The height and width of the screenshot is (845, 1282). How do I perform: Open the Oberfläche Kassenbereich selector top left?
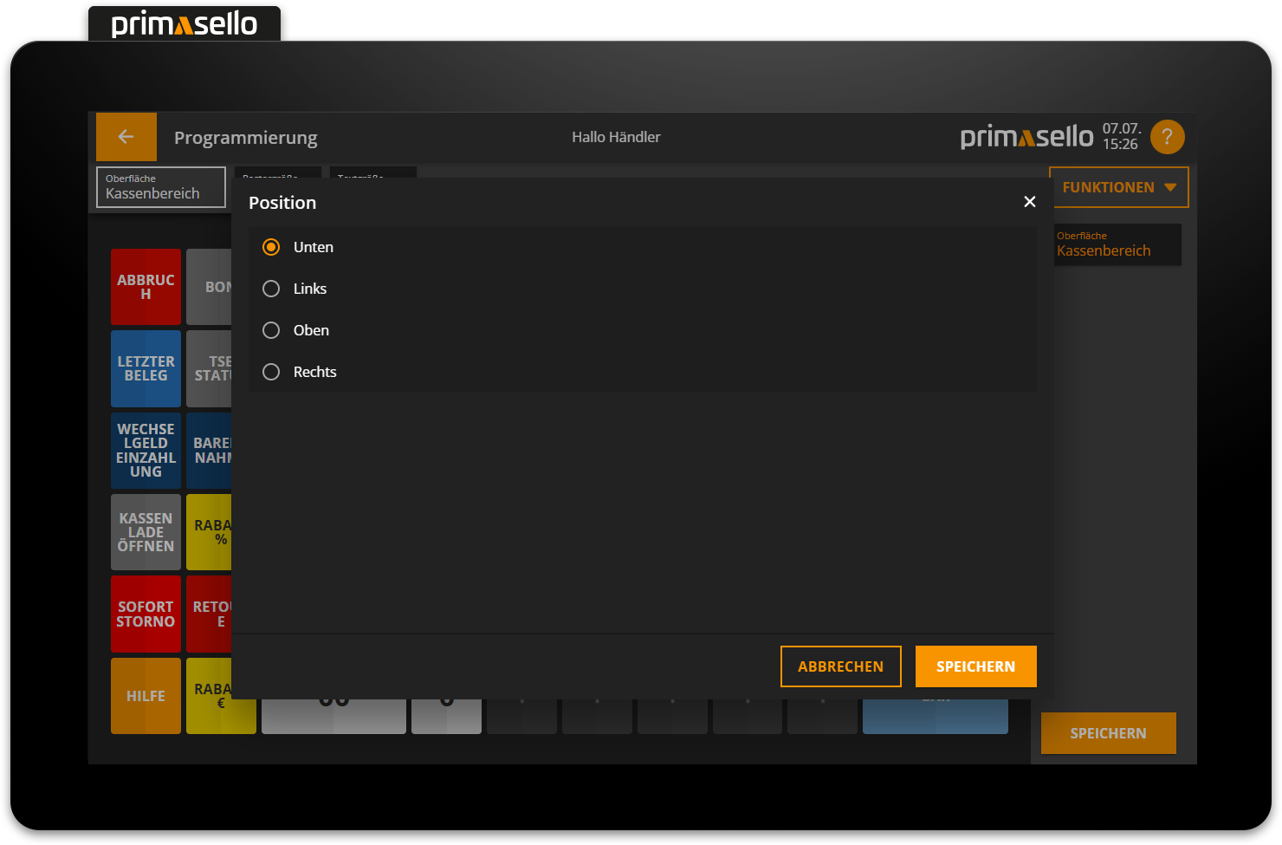(x=160, y=186)
